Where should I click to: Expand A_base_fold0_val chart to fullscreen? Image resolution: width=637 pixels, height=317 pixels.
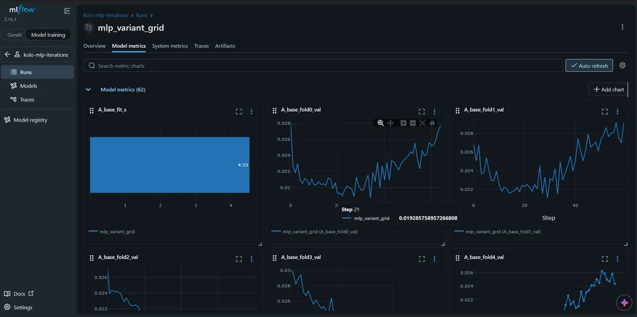coord(422,112)
